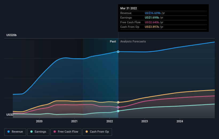Click the Past section label

pos(113,41)
